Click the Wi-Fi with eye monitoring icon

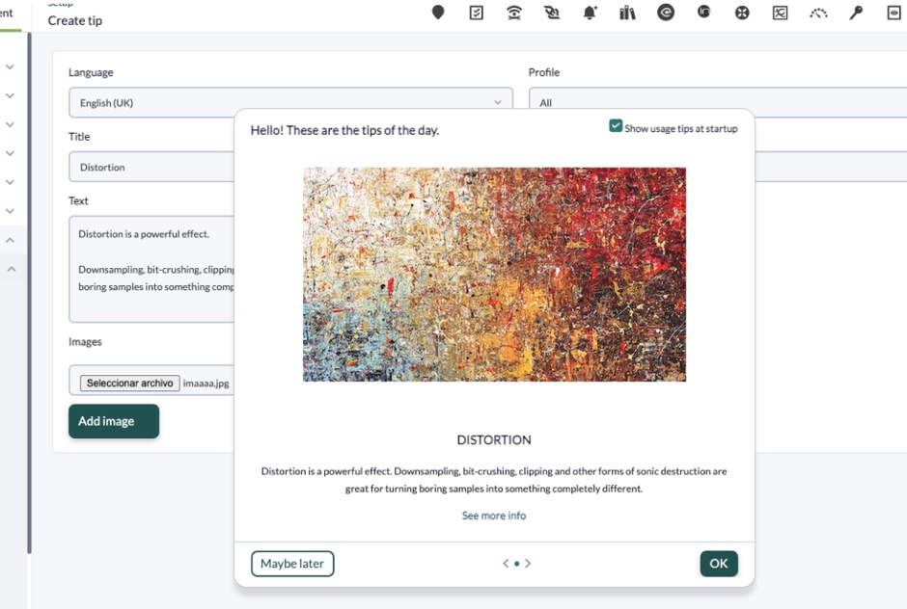click(513, 13)
